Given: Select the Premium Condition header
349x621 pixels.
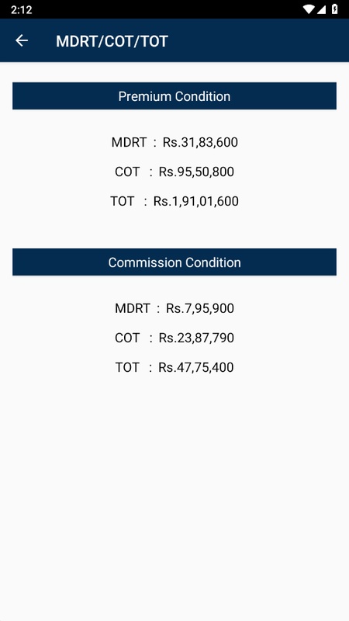Looking at the screenshot, I should [x=174, y=95].
